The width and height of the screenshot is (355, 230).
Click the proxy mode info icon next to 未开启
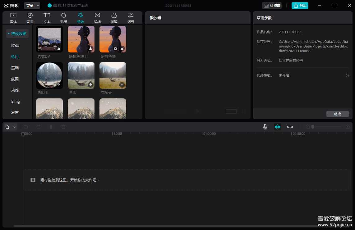pos(347,75)
